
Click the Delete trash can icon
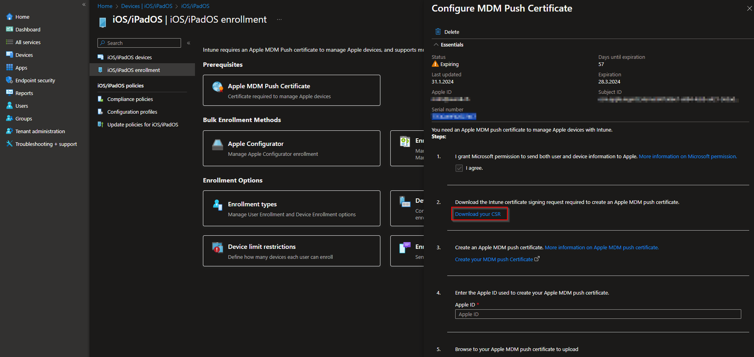pos(438,31)
